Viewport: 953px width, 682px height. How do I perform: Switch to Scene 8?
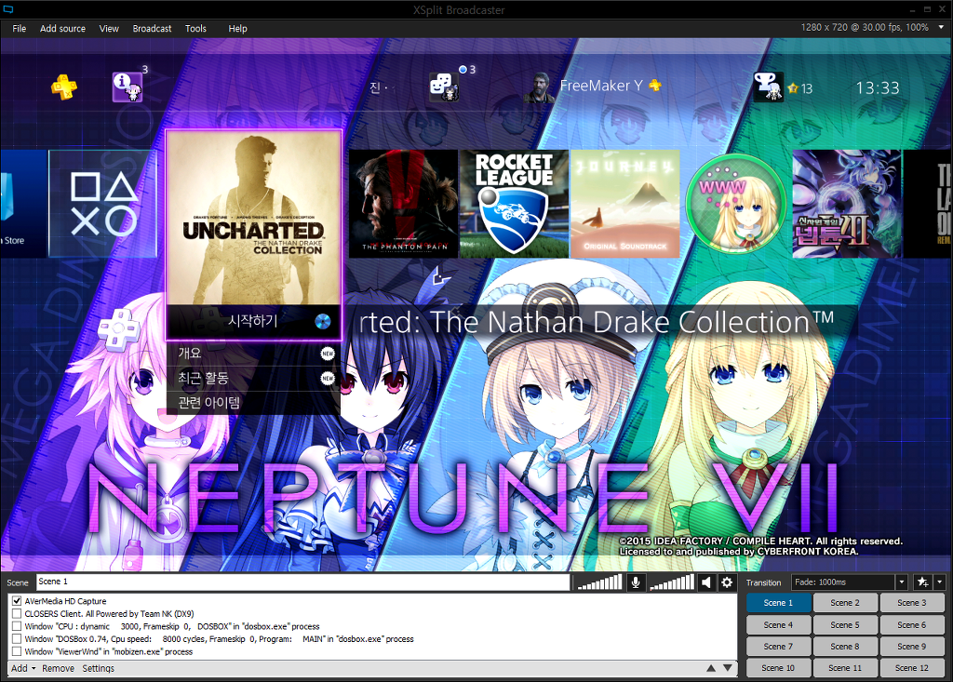pyautogui.click(x=845, y=646)
